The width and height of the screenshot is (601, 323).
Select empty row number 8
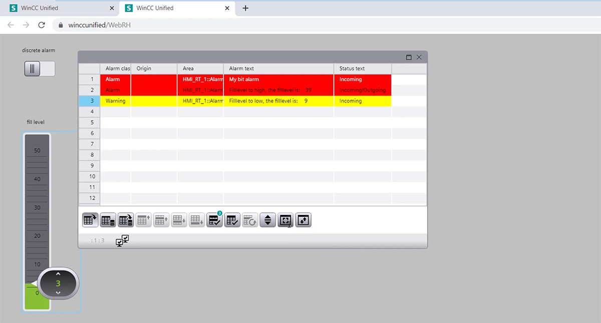pos(89,155)
